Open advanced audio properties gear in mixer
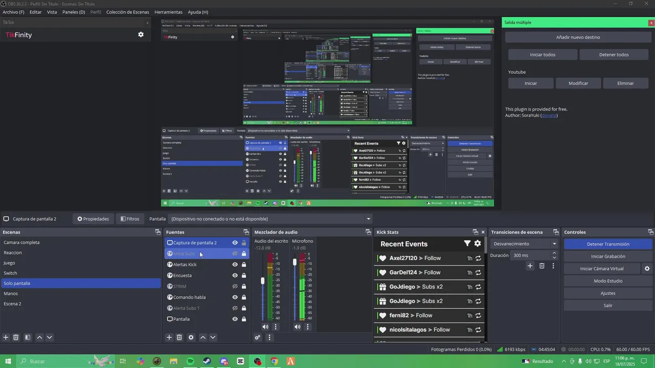 click(x=258, y=337)
